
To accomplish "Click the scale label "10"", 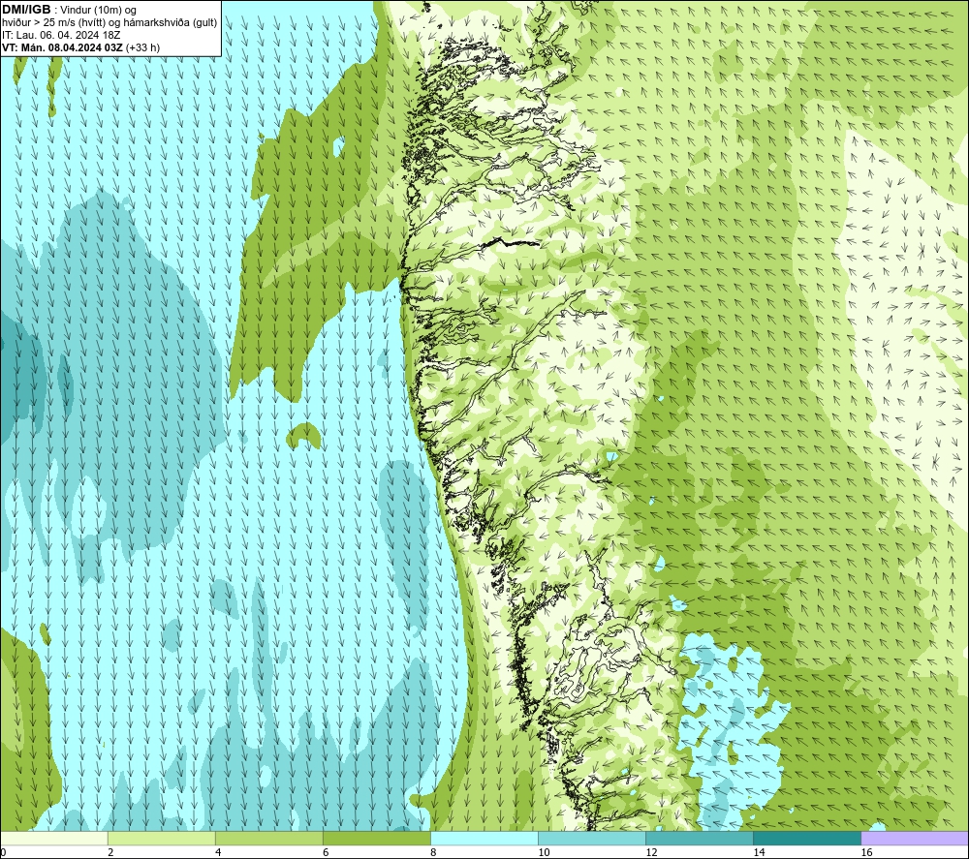I will (544, 853).
